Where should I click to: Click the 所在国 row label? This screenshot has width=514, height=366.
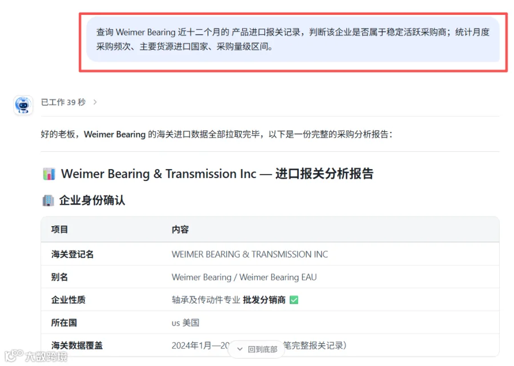[x=64, y=323]
